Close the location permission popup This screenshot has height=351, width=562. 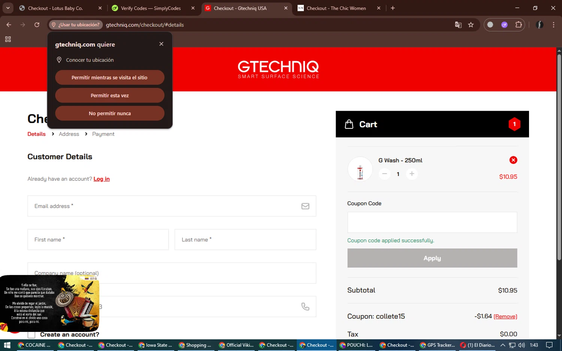click(161, 44)
